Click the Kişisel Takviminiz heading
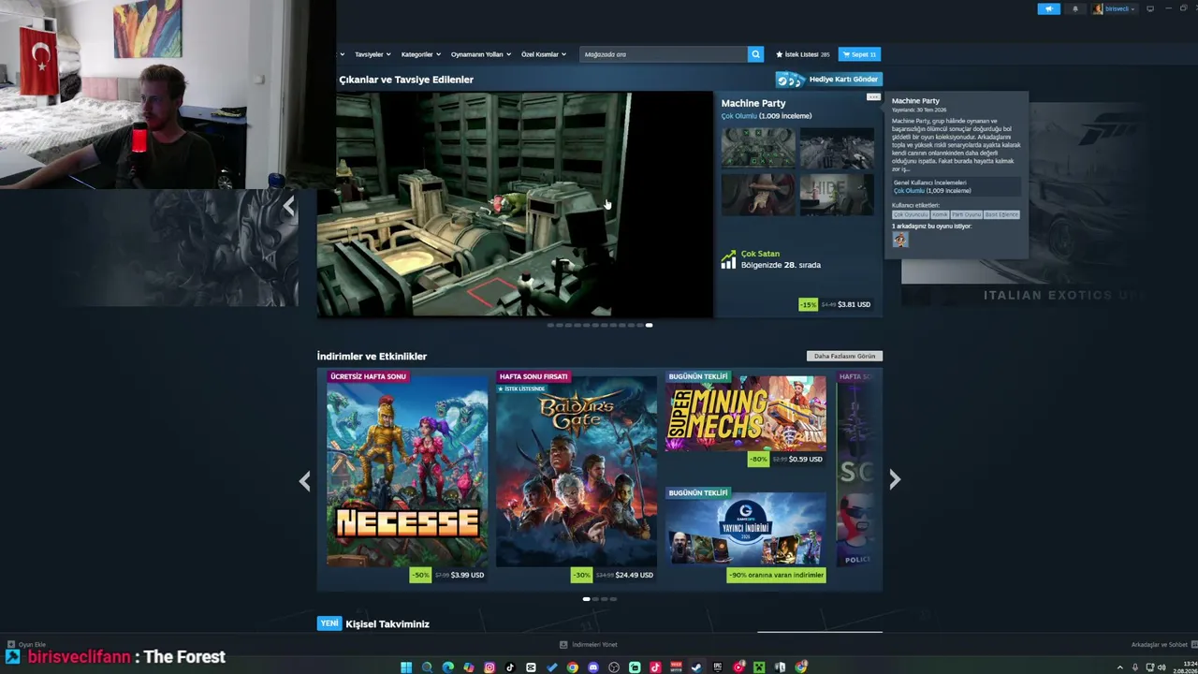Image resolution: width=1198 pixels, height=674 pixels. click(x=387, y=624)
